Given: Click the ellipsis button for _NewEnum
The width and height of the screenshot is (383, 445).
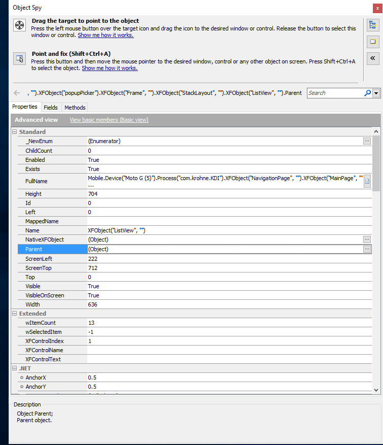Looking at the screenshot, I should tap(367, 141).
